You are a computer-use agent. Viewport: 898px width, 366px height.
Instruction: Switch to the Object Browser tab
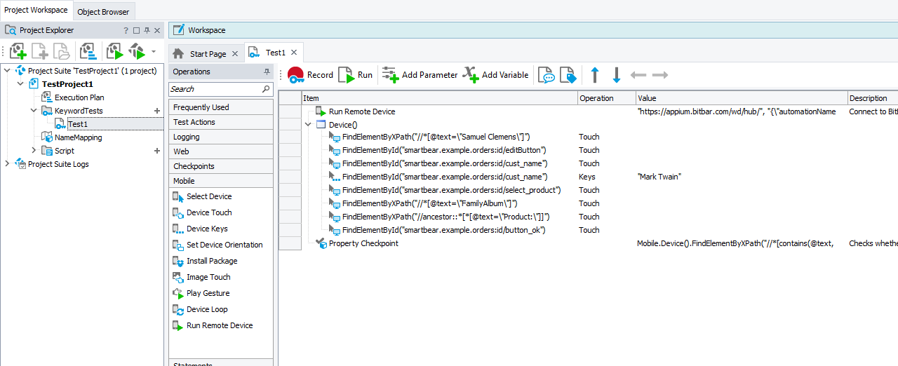point(103,12)
